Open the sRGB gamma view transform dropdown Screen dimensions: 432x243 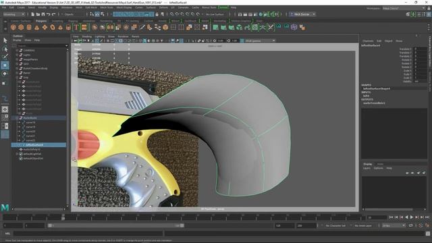point(260,40)
